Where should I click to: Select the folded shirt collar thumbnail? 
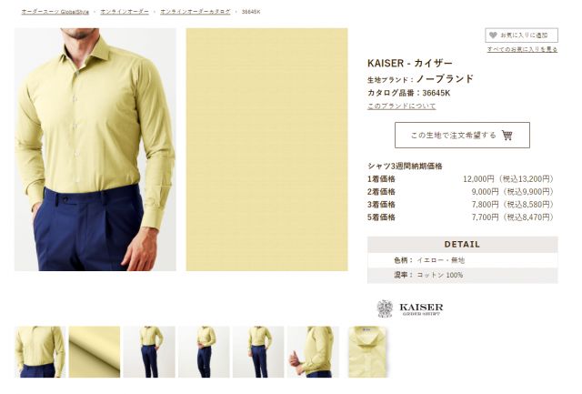click(x=367, y=351)
